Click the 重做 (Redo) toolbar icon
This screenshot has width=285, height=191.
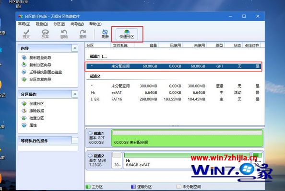coord(83,34)
